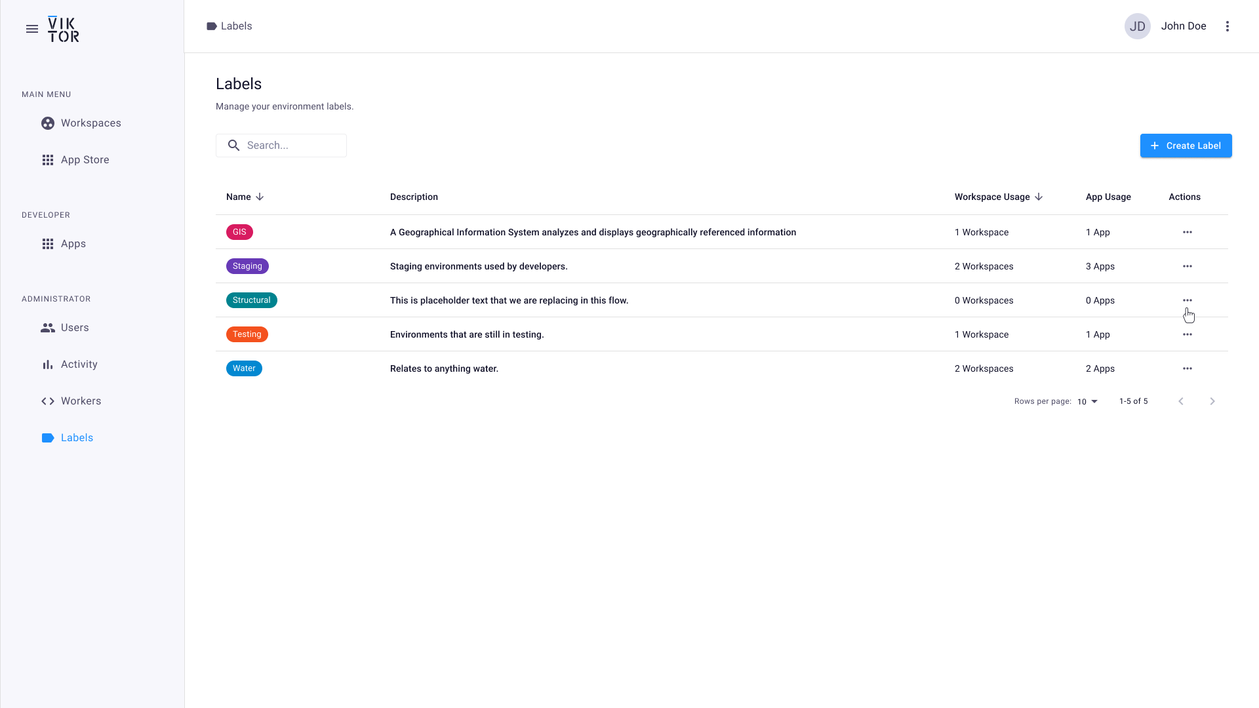Open the Workspaces section in sidebar

click(x=90, y=123)
